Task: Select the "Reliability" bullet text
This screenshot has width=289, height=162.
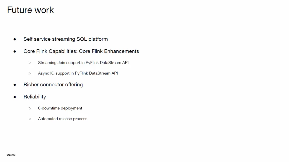Action: (34, 97)
